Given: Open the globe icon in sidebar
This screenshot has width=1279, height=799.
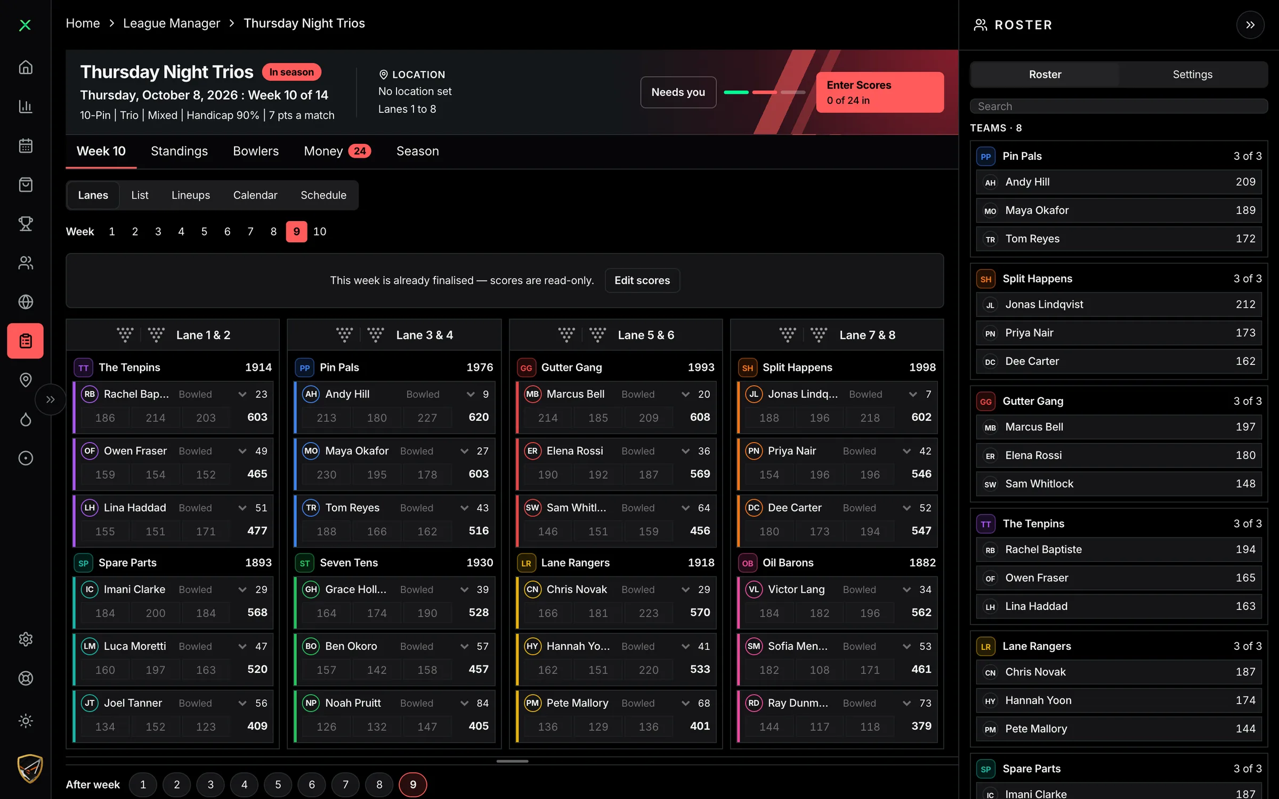Looking at the screenshot, I should pos(26,302).
